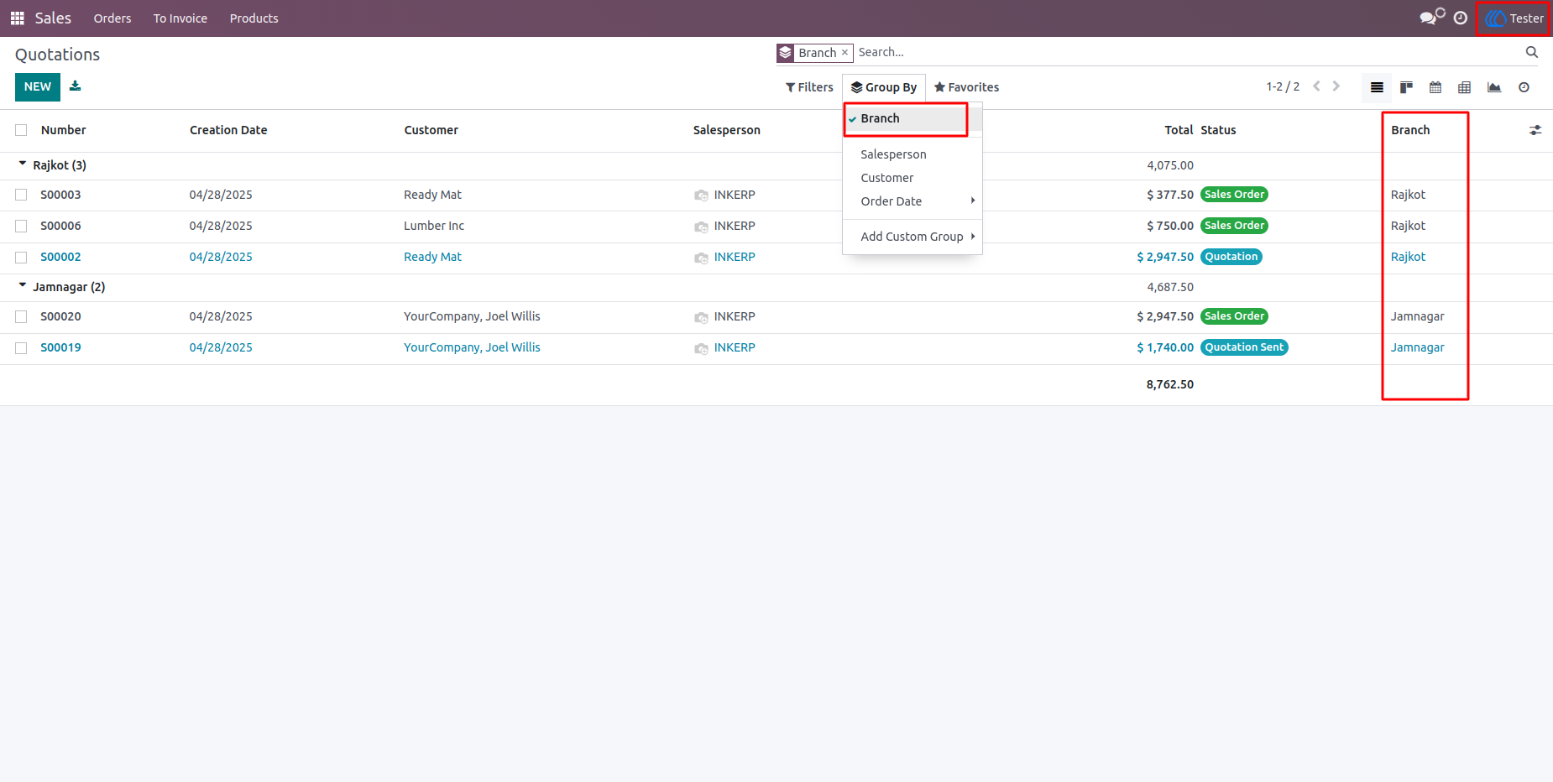Screen dimensions: 1553x782
Task: Switch to graph view icon
Action: point(1494,87)
